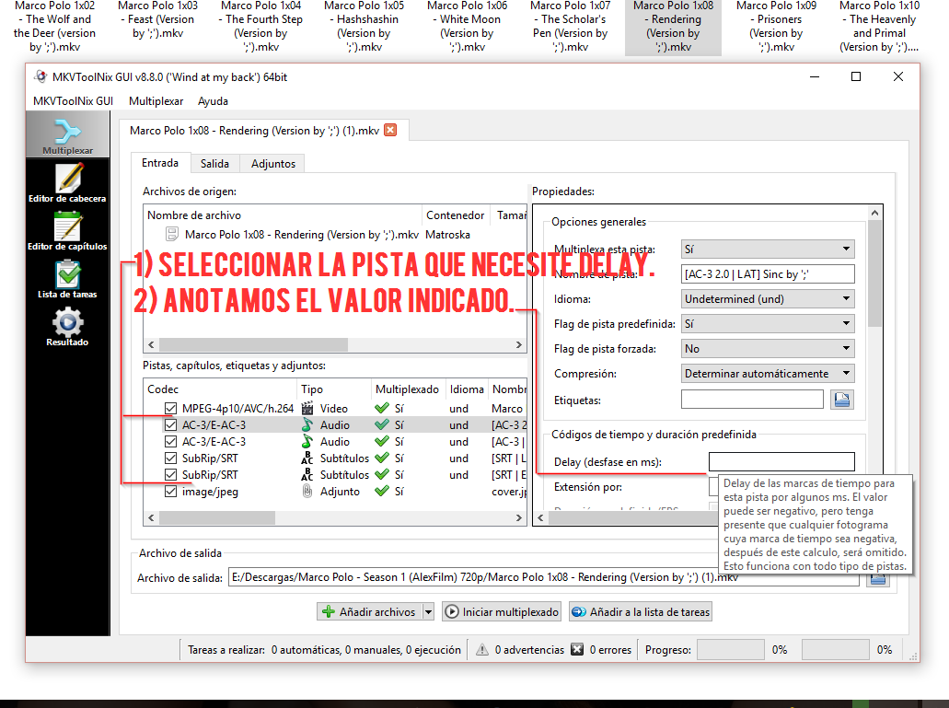Sort by Multiplexado column header
Image resolution: width=949 pixels, height=708 pixels.
408,389
